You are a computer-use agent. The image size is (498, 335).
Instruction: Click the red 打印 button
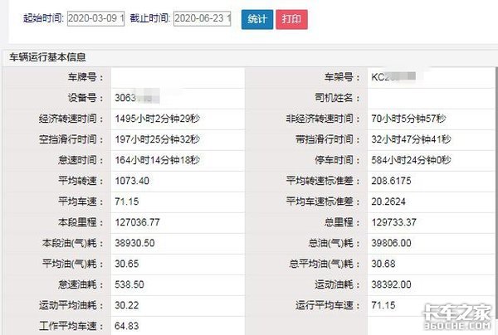291,19
